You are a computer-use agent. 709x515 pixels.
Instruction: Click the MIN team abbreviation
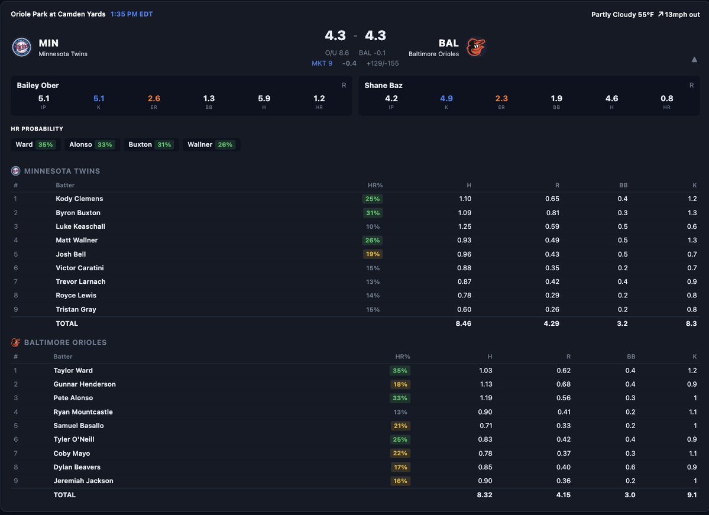point(48,43)
